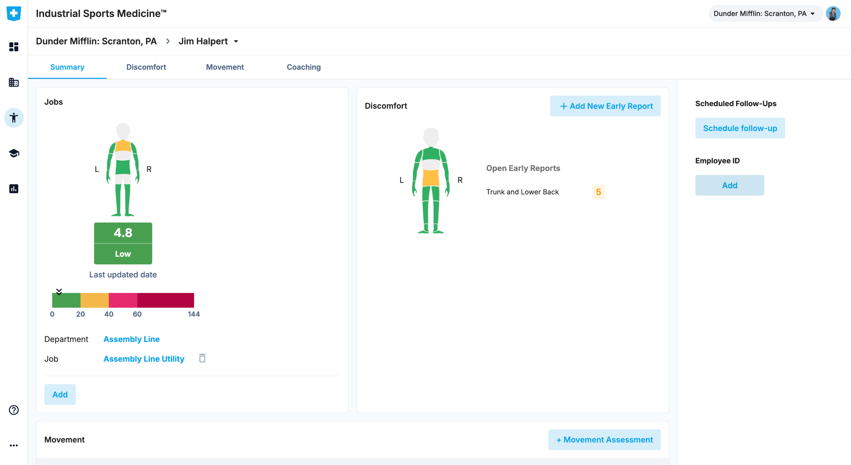Switch to the Movement tab
Viewport: 851px width, 465px height.
[x=225, y=67]
